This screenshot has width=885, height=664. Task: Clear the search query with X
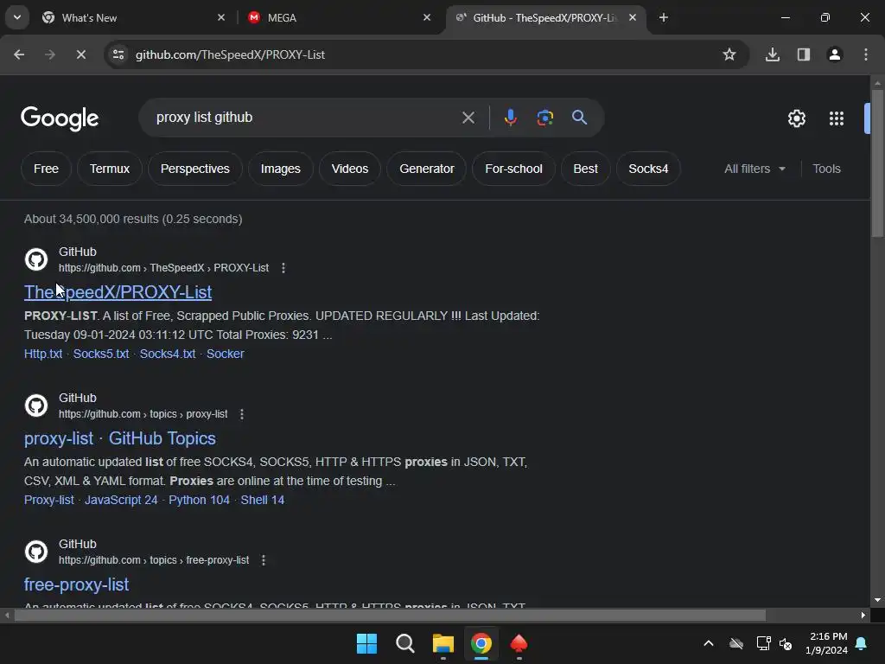[468, 118]
